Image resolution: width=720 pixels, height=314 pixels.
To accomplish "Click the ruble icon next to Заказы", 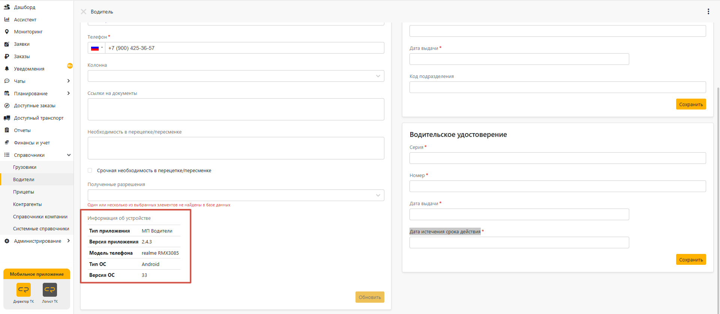I will 7,57.
